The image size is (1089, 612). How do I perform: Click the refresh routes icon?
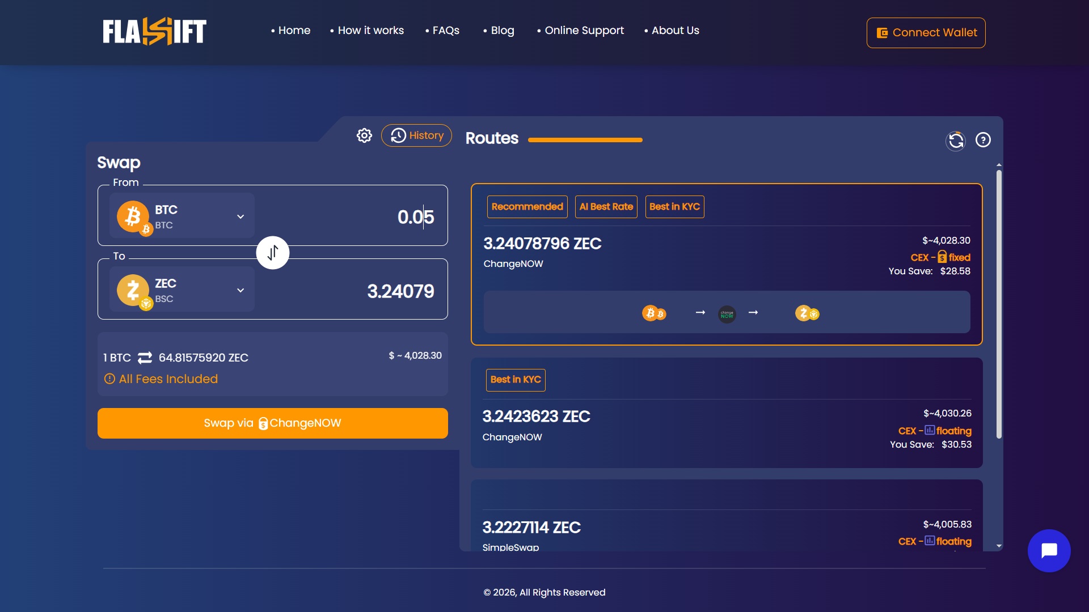[956, 140]
